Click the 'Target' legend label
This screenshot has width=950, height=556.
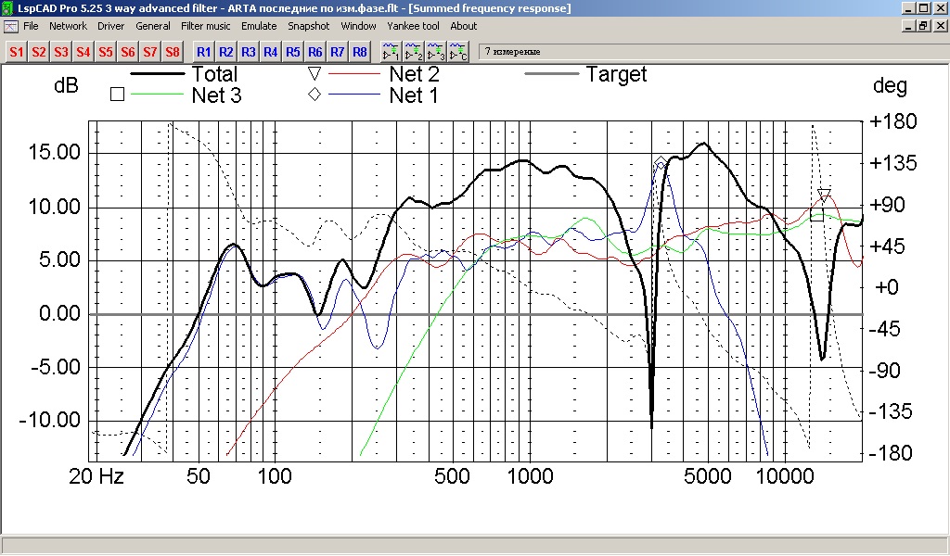click(616, 74)
